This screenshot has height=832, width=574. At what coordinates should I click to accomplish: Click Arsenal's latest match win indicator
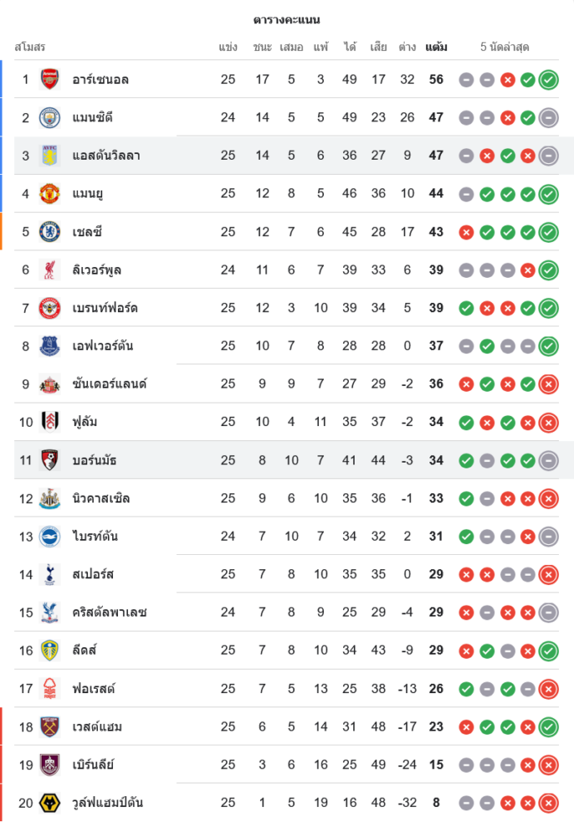548,80
